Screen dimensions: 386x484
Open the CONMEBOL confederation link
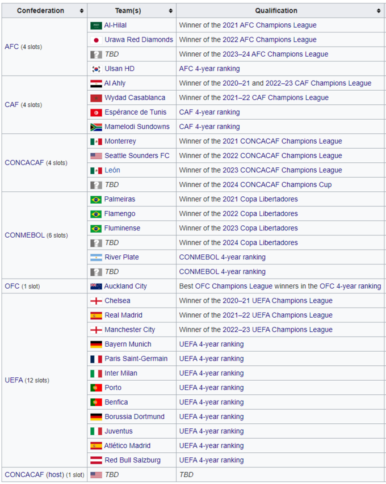pos(24,235)
